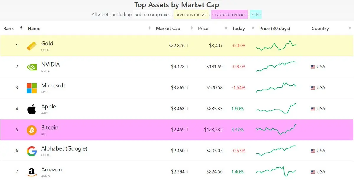Click Apple daily change 1.60%

237,109
